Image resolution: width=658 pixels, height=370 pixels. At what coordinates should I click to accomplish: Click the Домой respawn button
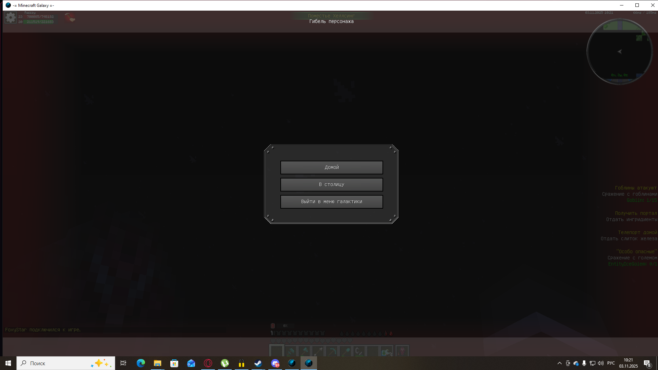[331, 168]
